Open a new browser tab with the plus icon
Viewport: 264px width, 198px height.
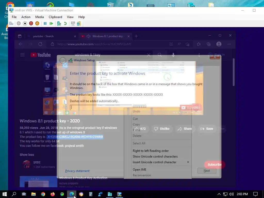tap(136, 36)
